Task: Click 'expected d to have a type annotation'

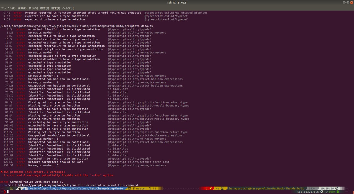Action: [x=55, y=19]
